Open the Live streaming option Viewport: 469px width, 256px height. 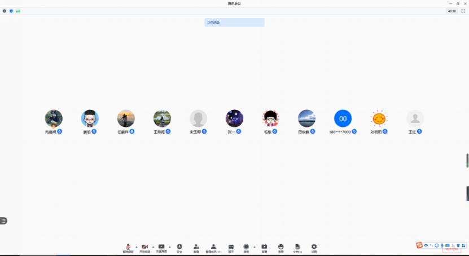tap(264, 248)
